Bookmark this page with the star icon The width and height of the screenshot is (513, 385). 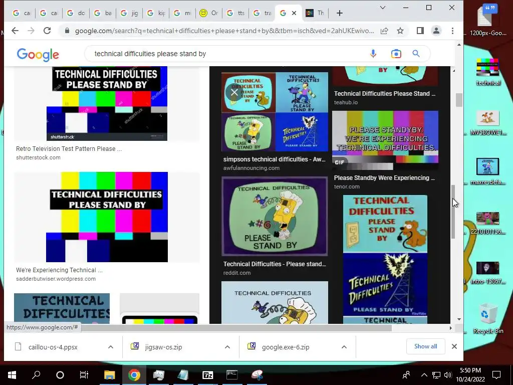tap(400, 31)
